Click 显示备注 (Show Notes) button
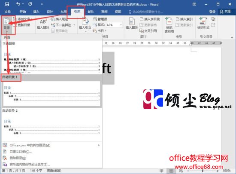 [60, 31]
